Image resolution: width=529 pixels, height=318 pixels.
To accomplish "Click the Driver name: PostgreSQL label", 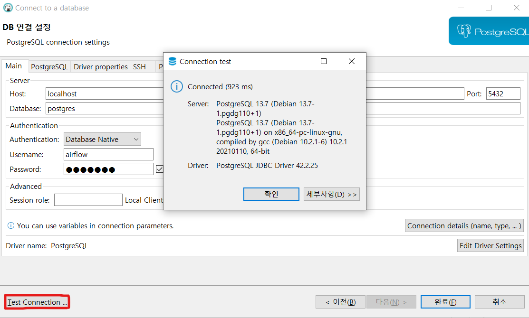I will click(x=47, y=245).
